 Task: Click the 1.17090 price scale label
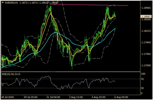pos(146,65)
